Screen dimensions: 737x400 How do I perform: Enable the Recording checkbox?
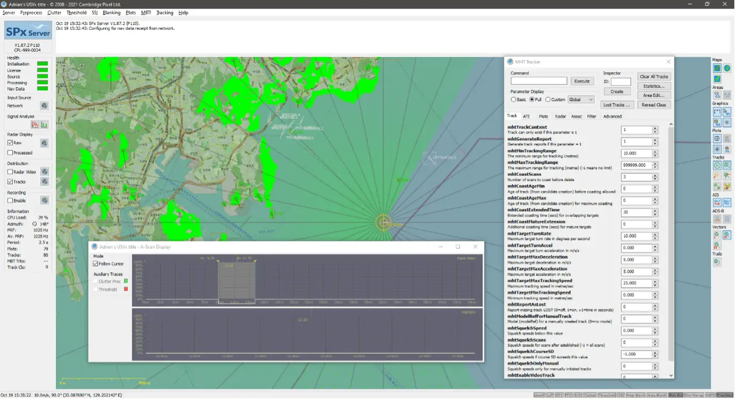click(x=10, y=201)
